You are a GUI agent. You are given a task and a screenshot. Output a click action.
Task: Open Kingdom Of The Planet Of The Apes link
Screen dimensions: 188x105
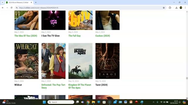pos(80,86)
